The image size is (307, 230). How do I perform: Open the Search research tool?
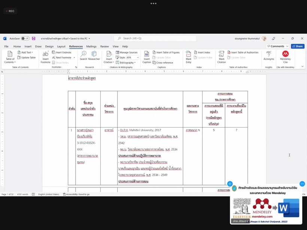83,56
